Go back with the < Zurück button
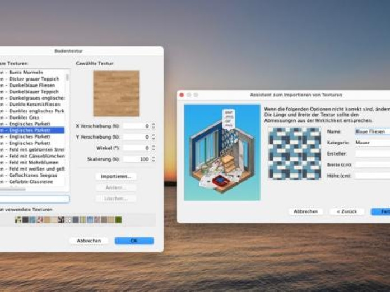The image size is (390, 292). [x=347, y=211]
